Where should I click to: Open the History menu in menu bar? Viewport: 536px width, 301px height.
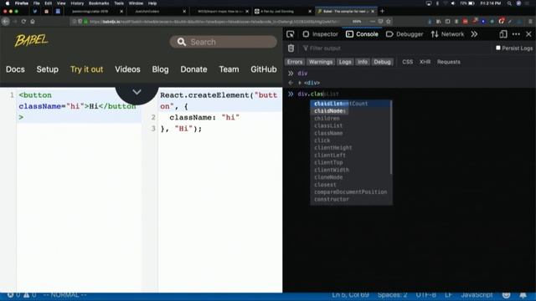coord(77,3)
